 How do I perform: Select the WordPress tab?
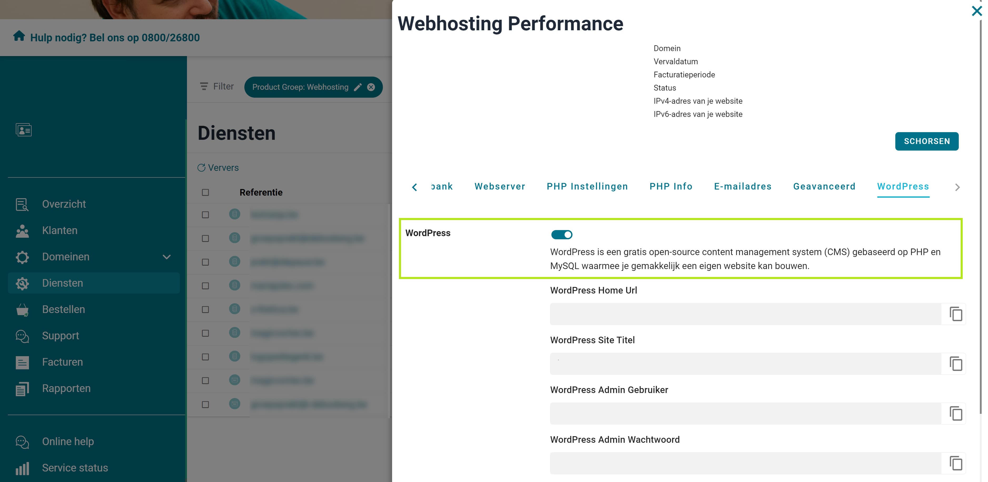(903, 186)
